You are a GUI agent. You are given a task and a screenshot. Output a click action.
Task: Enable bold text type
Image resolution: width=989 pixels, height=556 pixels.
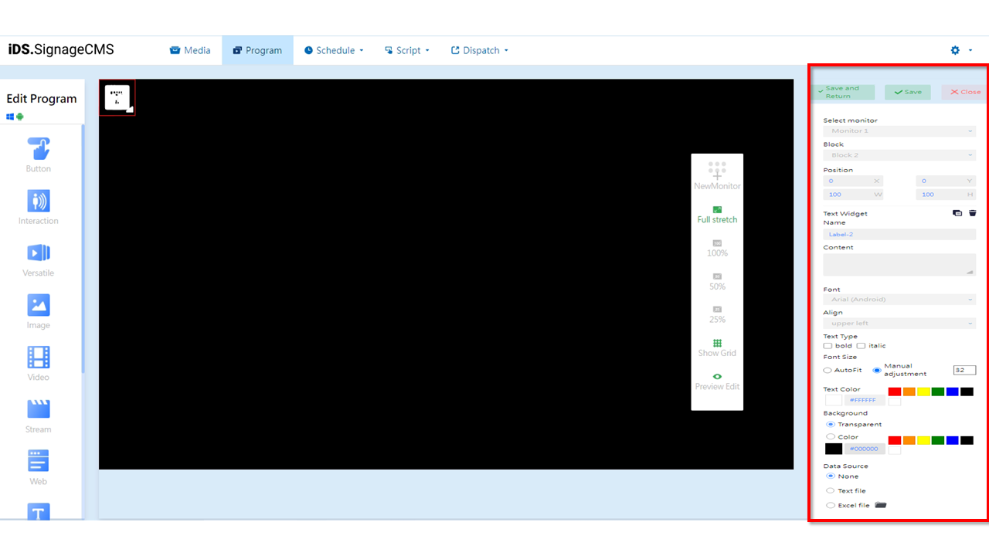(827, 345)
